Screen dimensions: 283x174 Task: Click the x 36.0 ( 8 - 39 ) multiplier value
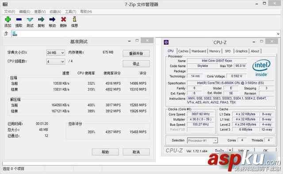point(200,119)
